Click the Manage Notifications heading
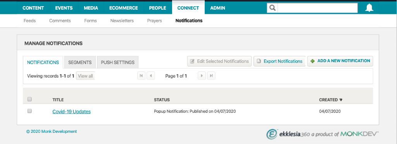397x144 pixels. click(54, 43)
